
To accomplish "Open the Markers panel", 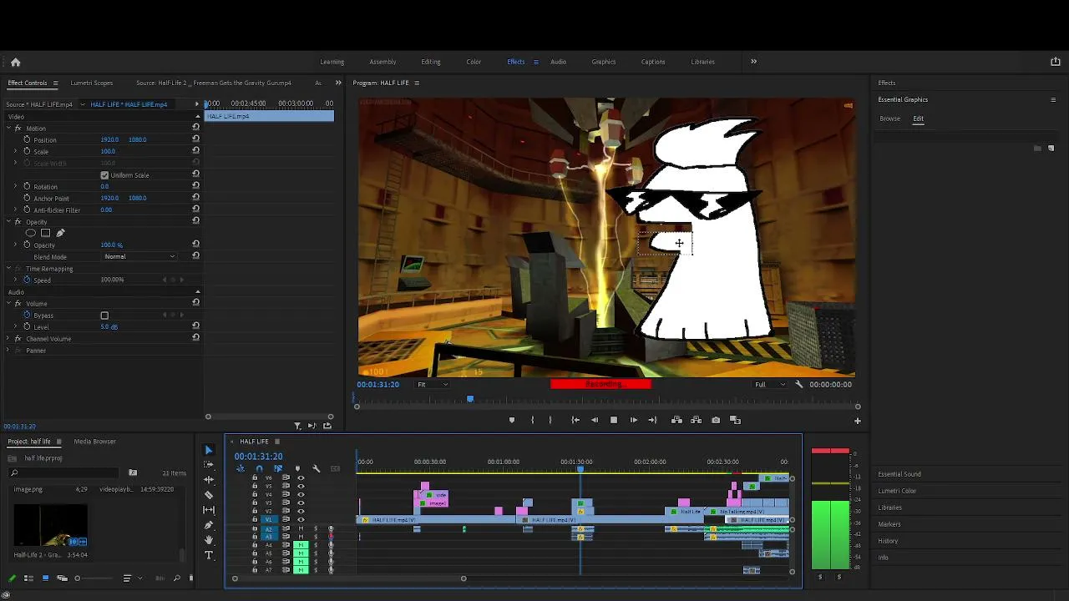I will [x=889, y=524].
